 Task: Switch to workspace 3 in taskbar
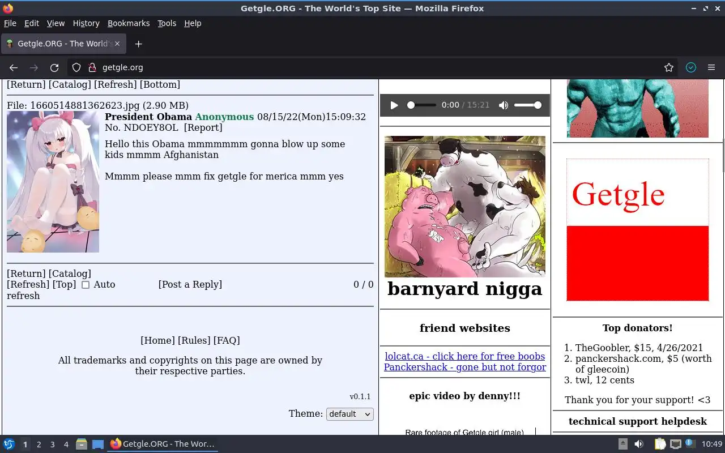[52, 445]
